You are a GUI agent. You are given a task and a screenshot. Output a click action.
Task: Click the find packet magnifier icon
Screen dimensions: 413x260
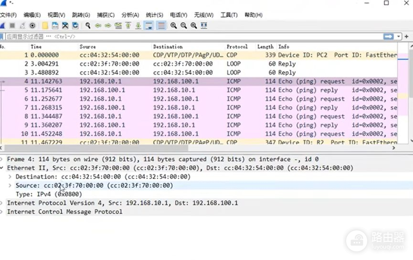pos(88,25)
